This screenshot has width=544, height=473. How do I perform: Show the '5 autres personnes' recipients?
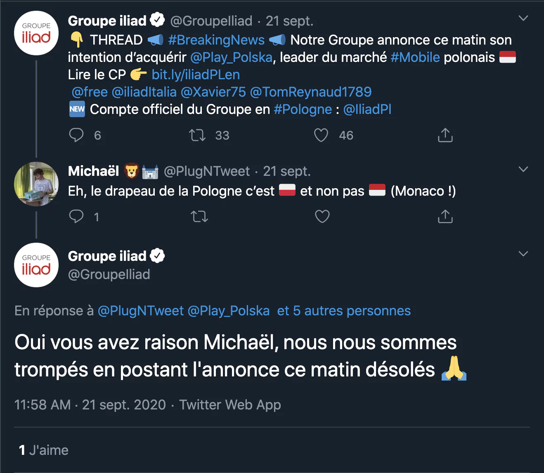(344, 311)
